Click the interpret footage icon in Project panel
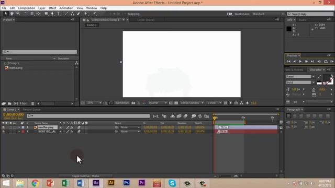Viewport: 335px width, 188px height. click(x=4, y=103)
